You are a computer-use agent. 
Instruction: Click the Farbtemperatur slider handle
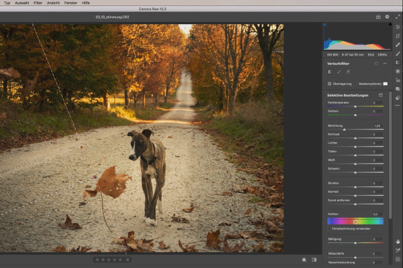pos(355,106)
